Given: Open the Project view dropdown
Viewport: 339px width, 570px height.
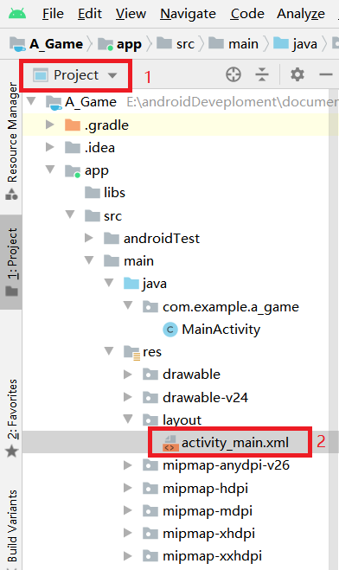Looking at the screenshot, I should [75, 75].
